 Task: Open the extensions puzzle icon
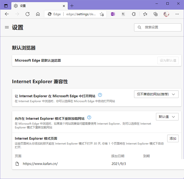[x=134, y=14]
